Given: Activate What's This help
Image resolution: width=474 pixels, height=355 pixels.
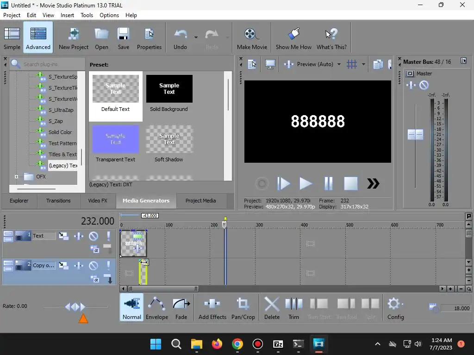Looking at the screenshot, I should click(x=331, y=38).
